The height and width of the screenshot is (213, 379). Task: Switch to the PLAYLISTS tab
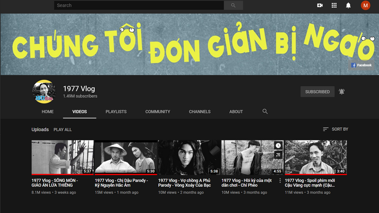[116, 112]
